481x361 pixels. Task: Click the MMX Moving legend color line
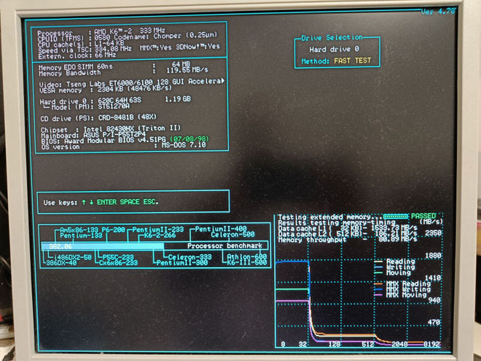coord(378,295)
